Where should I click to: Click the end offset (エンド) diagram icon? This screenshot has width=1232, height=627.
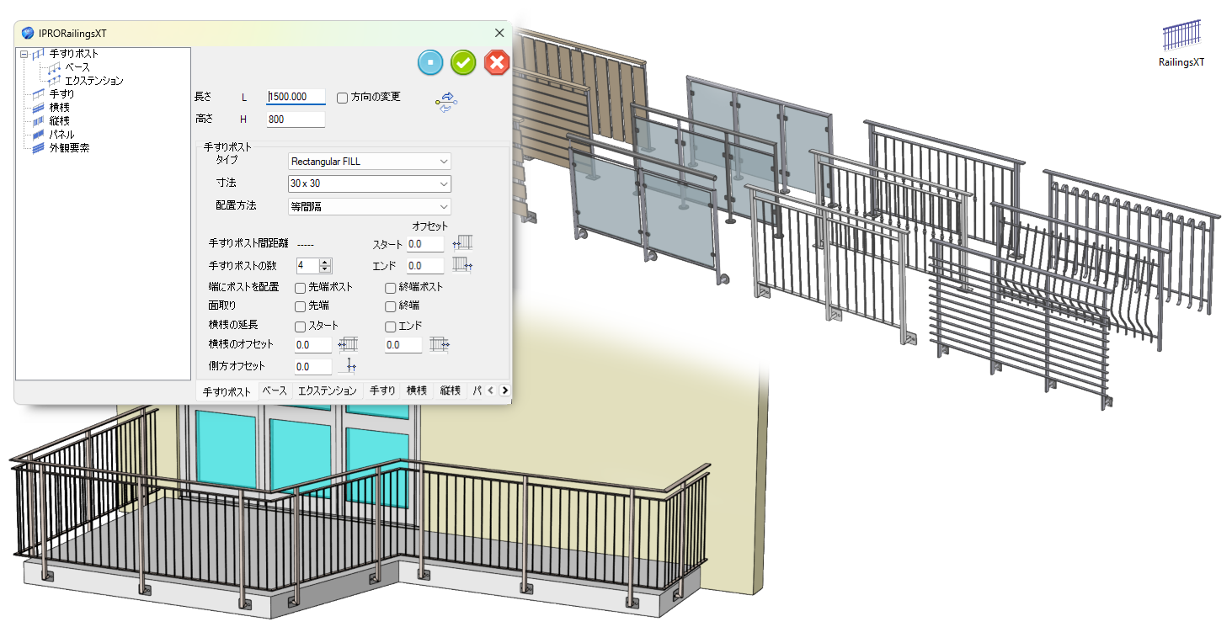point(462,265)
